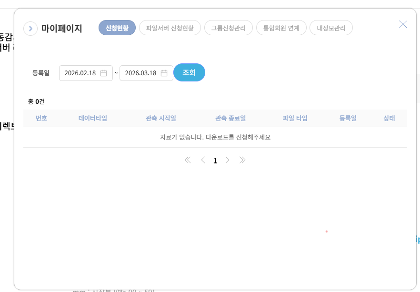This screenshot has height=292, width=420.
Task: Click the 상태 column header
Action: [389, 118]
